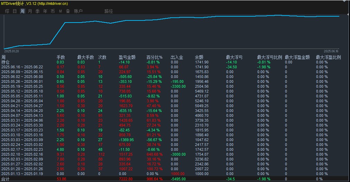
Task: Open the 备 tab
Action: click(x=68, y=11)
